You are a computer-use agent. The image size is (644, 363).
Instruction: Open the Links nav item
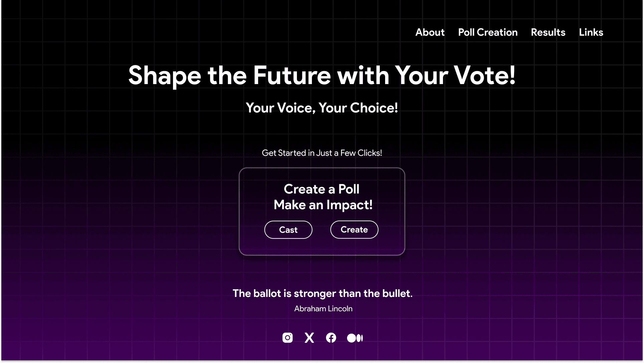coord(591,32)
